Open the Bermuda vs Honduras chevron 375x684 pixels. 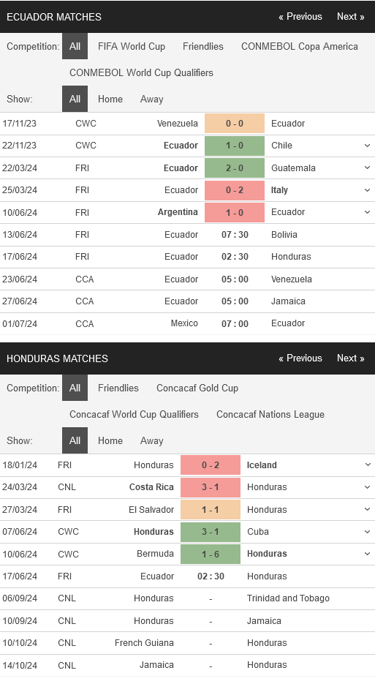click(x=367, y=554)
